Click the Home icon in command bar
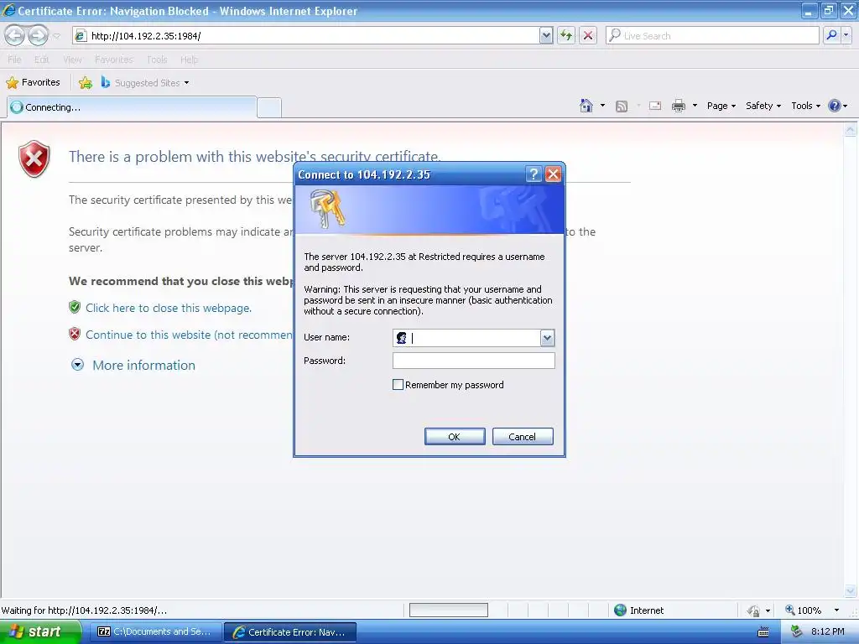 tap(586, 106)
